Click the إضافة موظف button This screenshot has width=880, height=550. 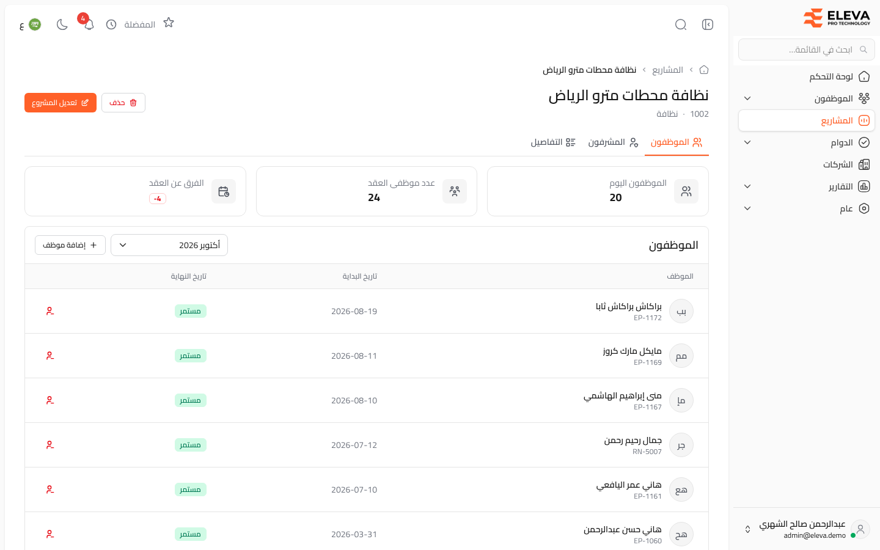70,245
